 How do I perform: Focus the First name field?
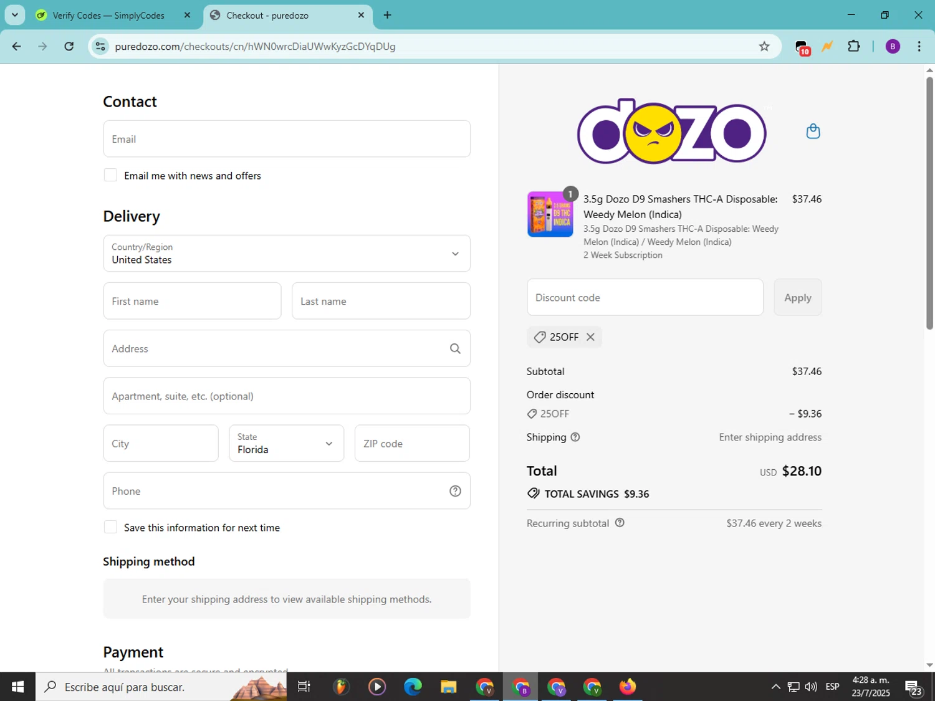pos(192,301)
